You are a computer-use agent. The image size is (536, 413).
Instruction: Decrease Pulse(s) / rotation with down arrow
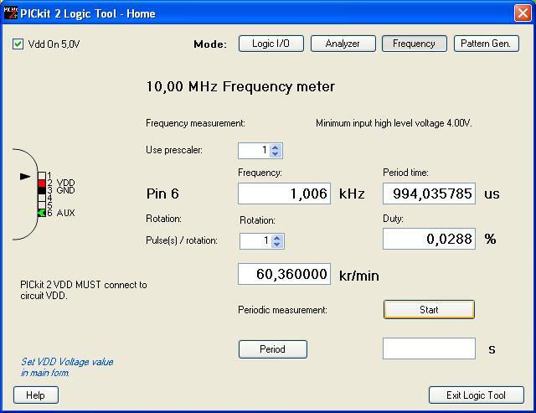(x=277, y=245)
